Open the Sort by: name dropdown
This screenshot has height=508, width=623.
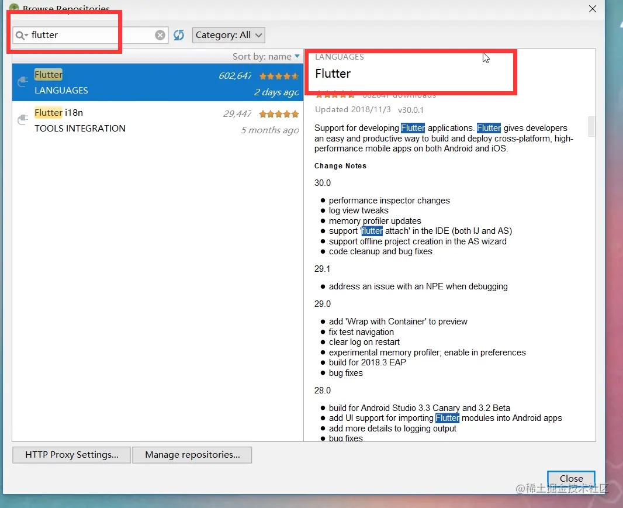[266, 57]
